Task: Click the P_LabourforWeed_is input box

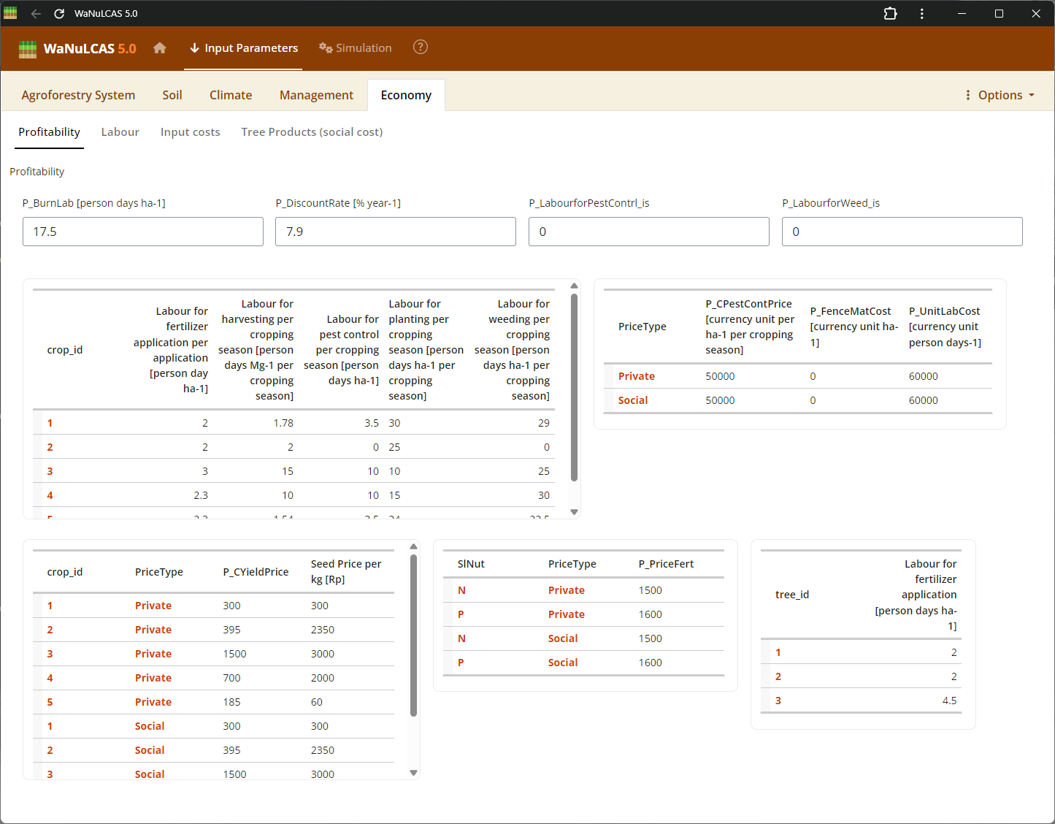Action: 902,232
